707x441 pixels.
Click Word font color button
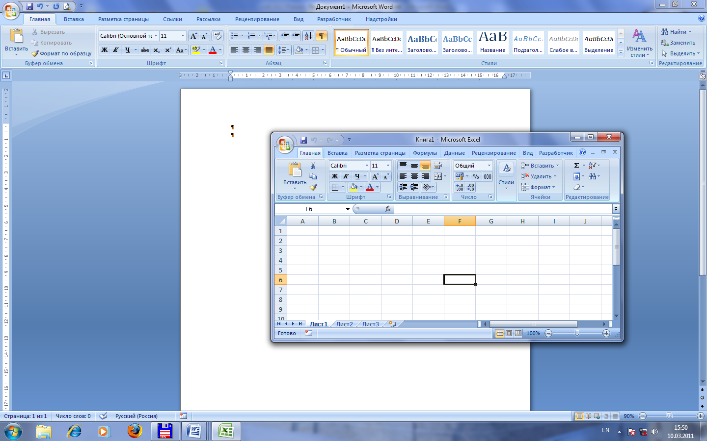(213, 50)
